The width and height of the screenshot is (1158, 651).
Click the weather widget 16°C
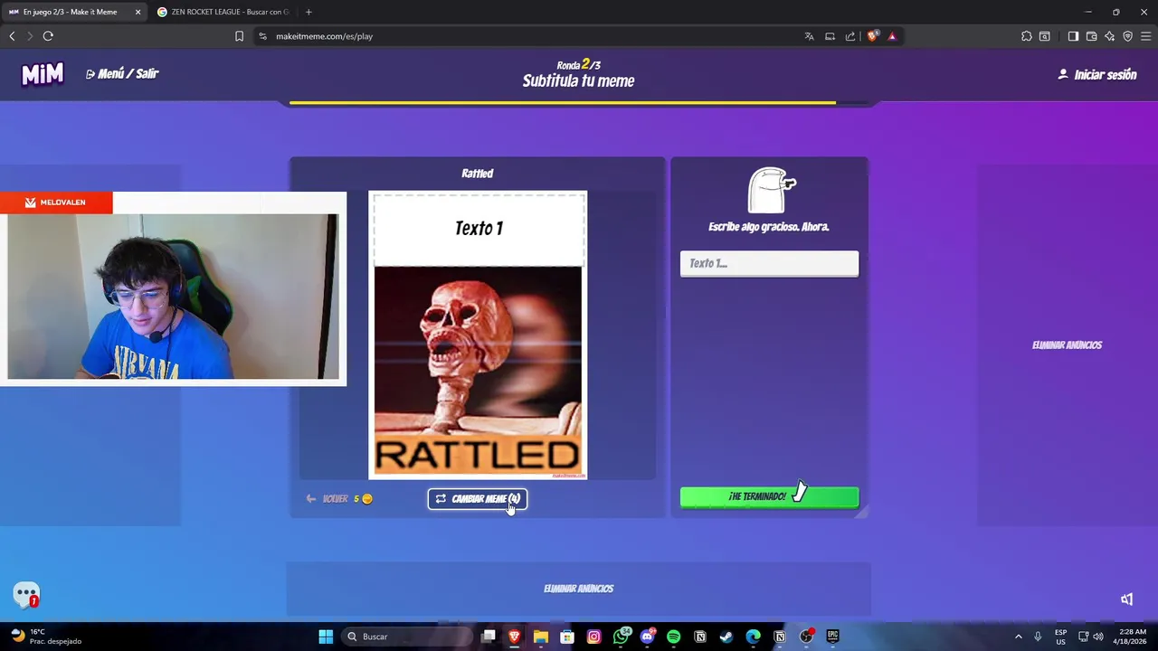click(x=45, y=637)
